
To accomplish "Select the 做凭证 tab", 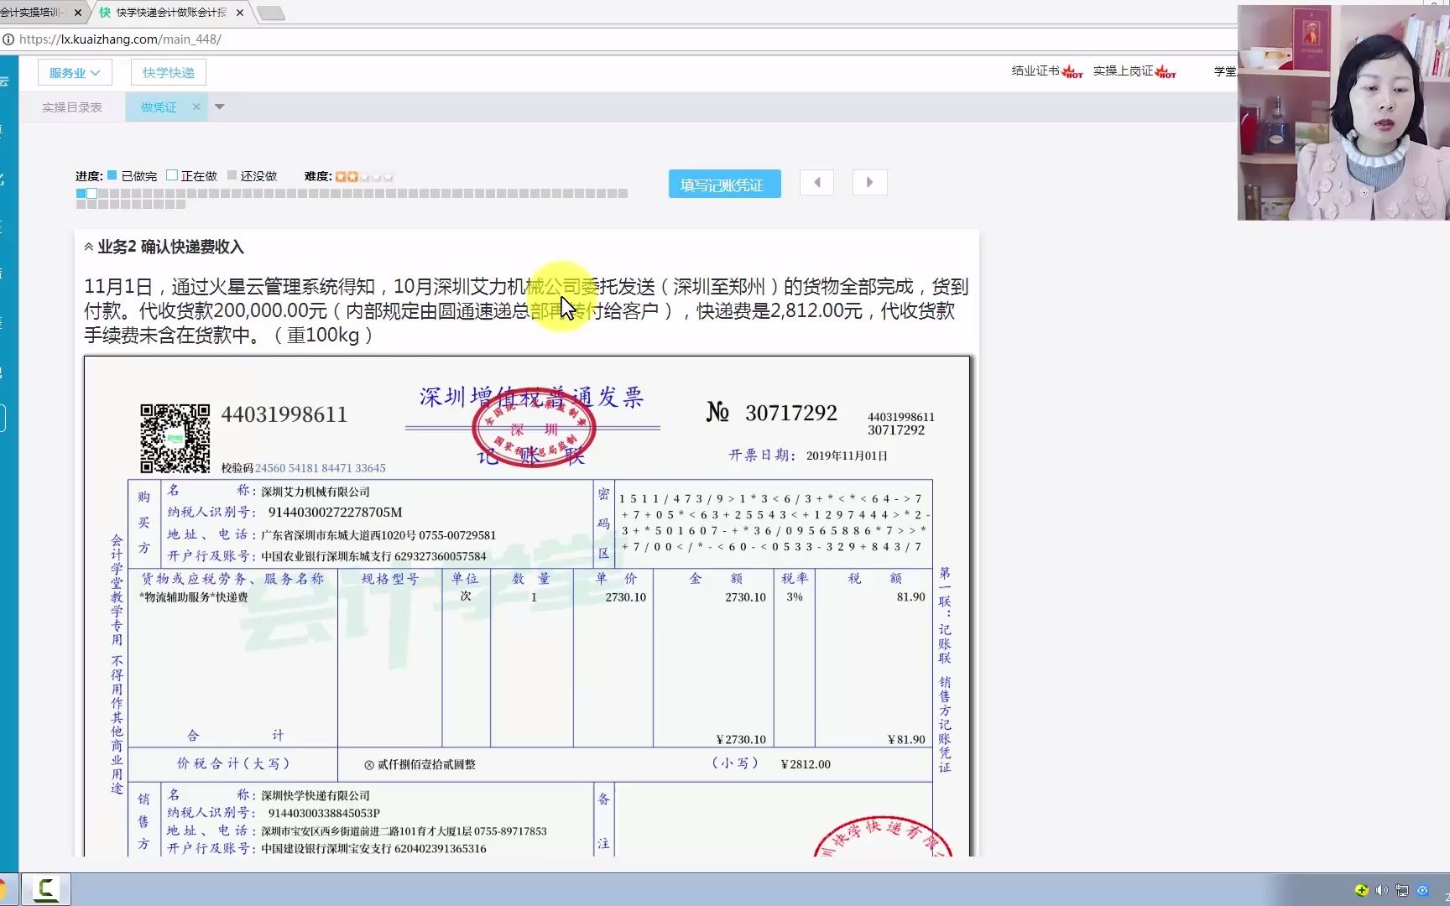I will 159,107.
